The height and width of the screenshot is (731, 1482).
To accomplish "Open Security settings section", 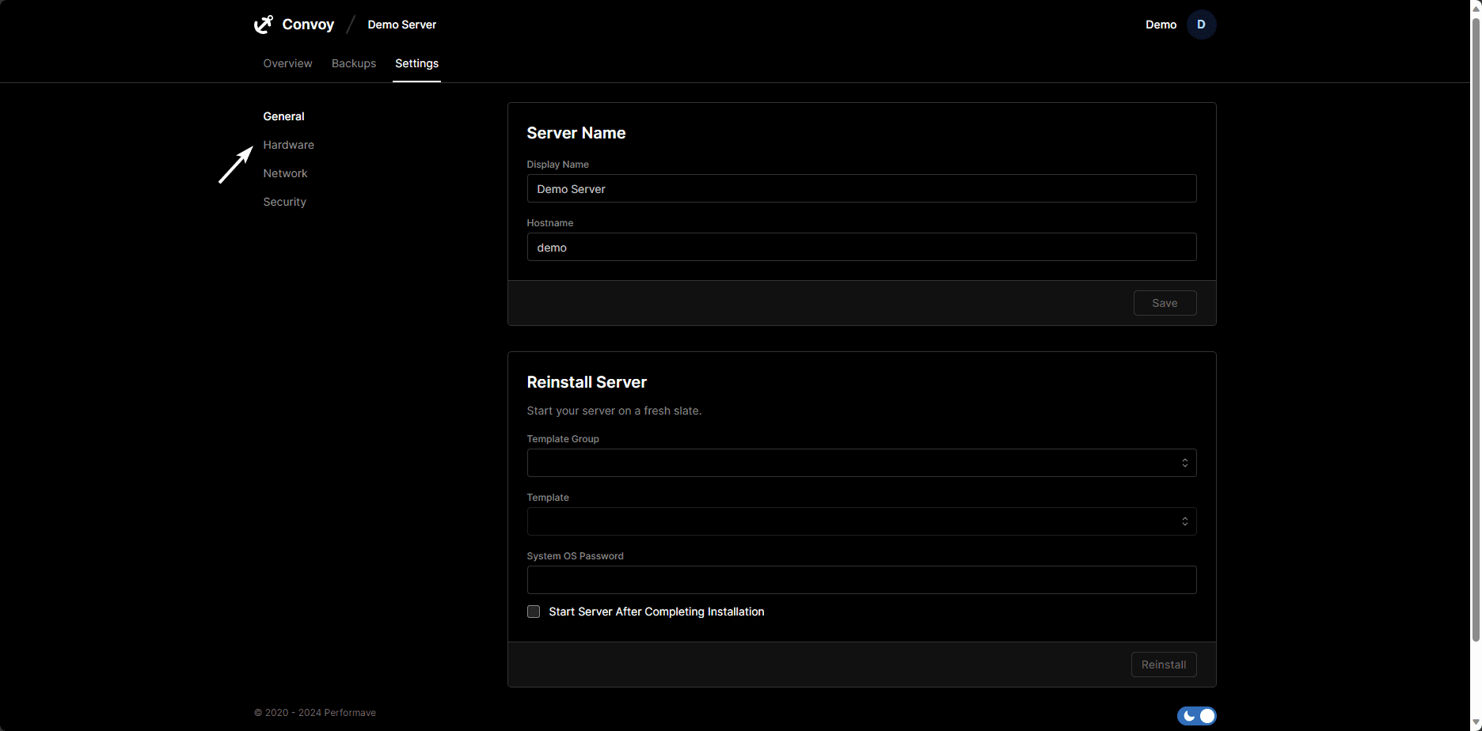I will [x=284, y=202].
